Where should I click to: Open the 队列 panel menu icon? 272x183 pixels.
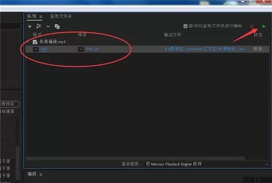[x=41, y=17]
